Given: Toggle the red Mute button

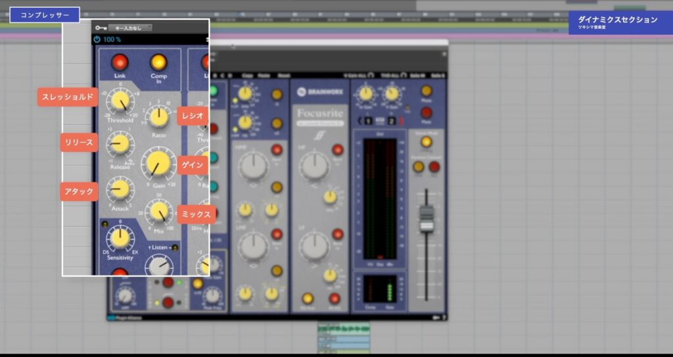Looking at the screenshot, I should point(426,112).
